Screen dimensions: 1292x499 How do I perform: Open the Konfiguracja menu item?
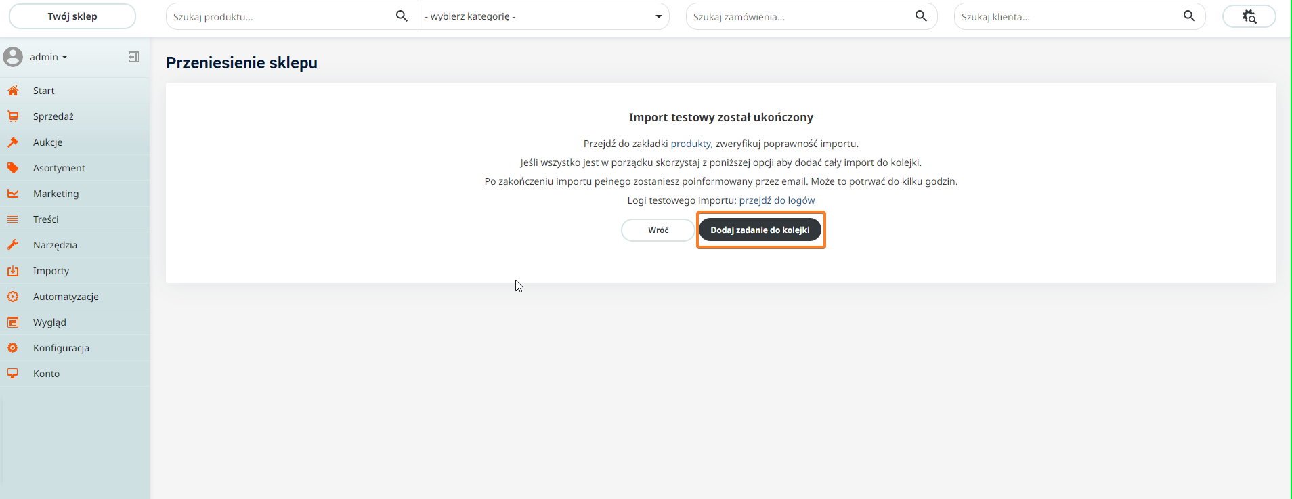point(74,348)
